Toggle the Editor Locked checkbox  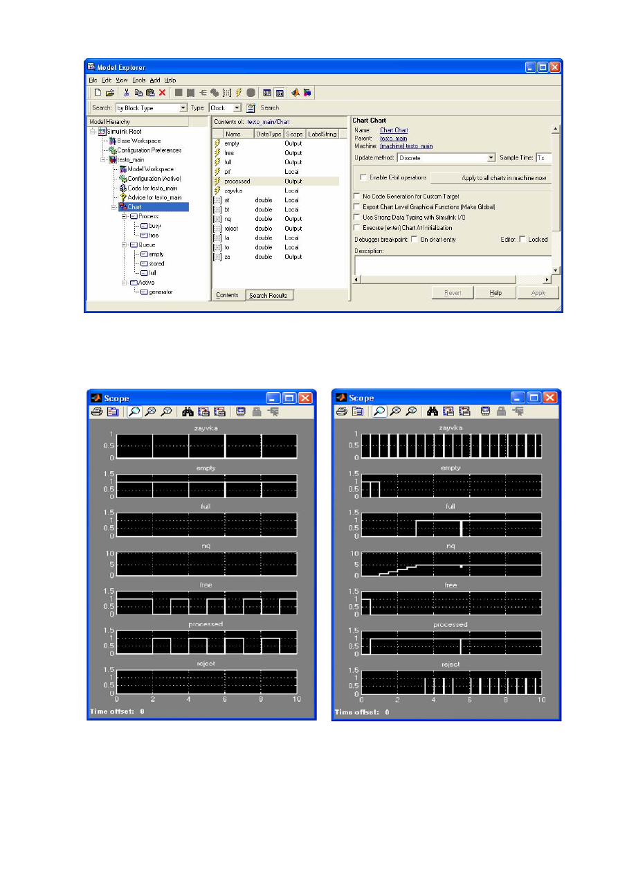click(522, 239)
